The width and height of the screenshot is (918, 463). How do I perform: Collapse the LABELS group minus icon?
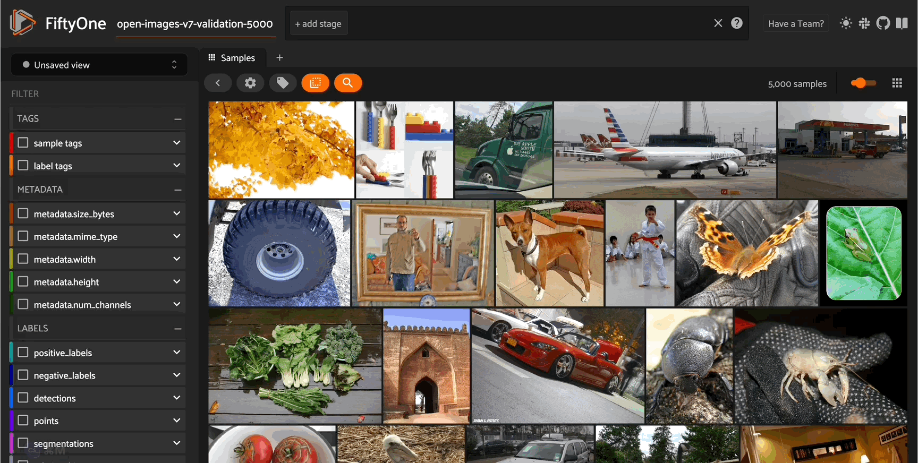click(178, 329)
